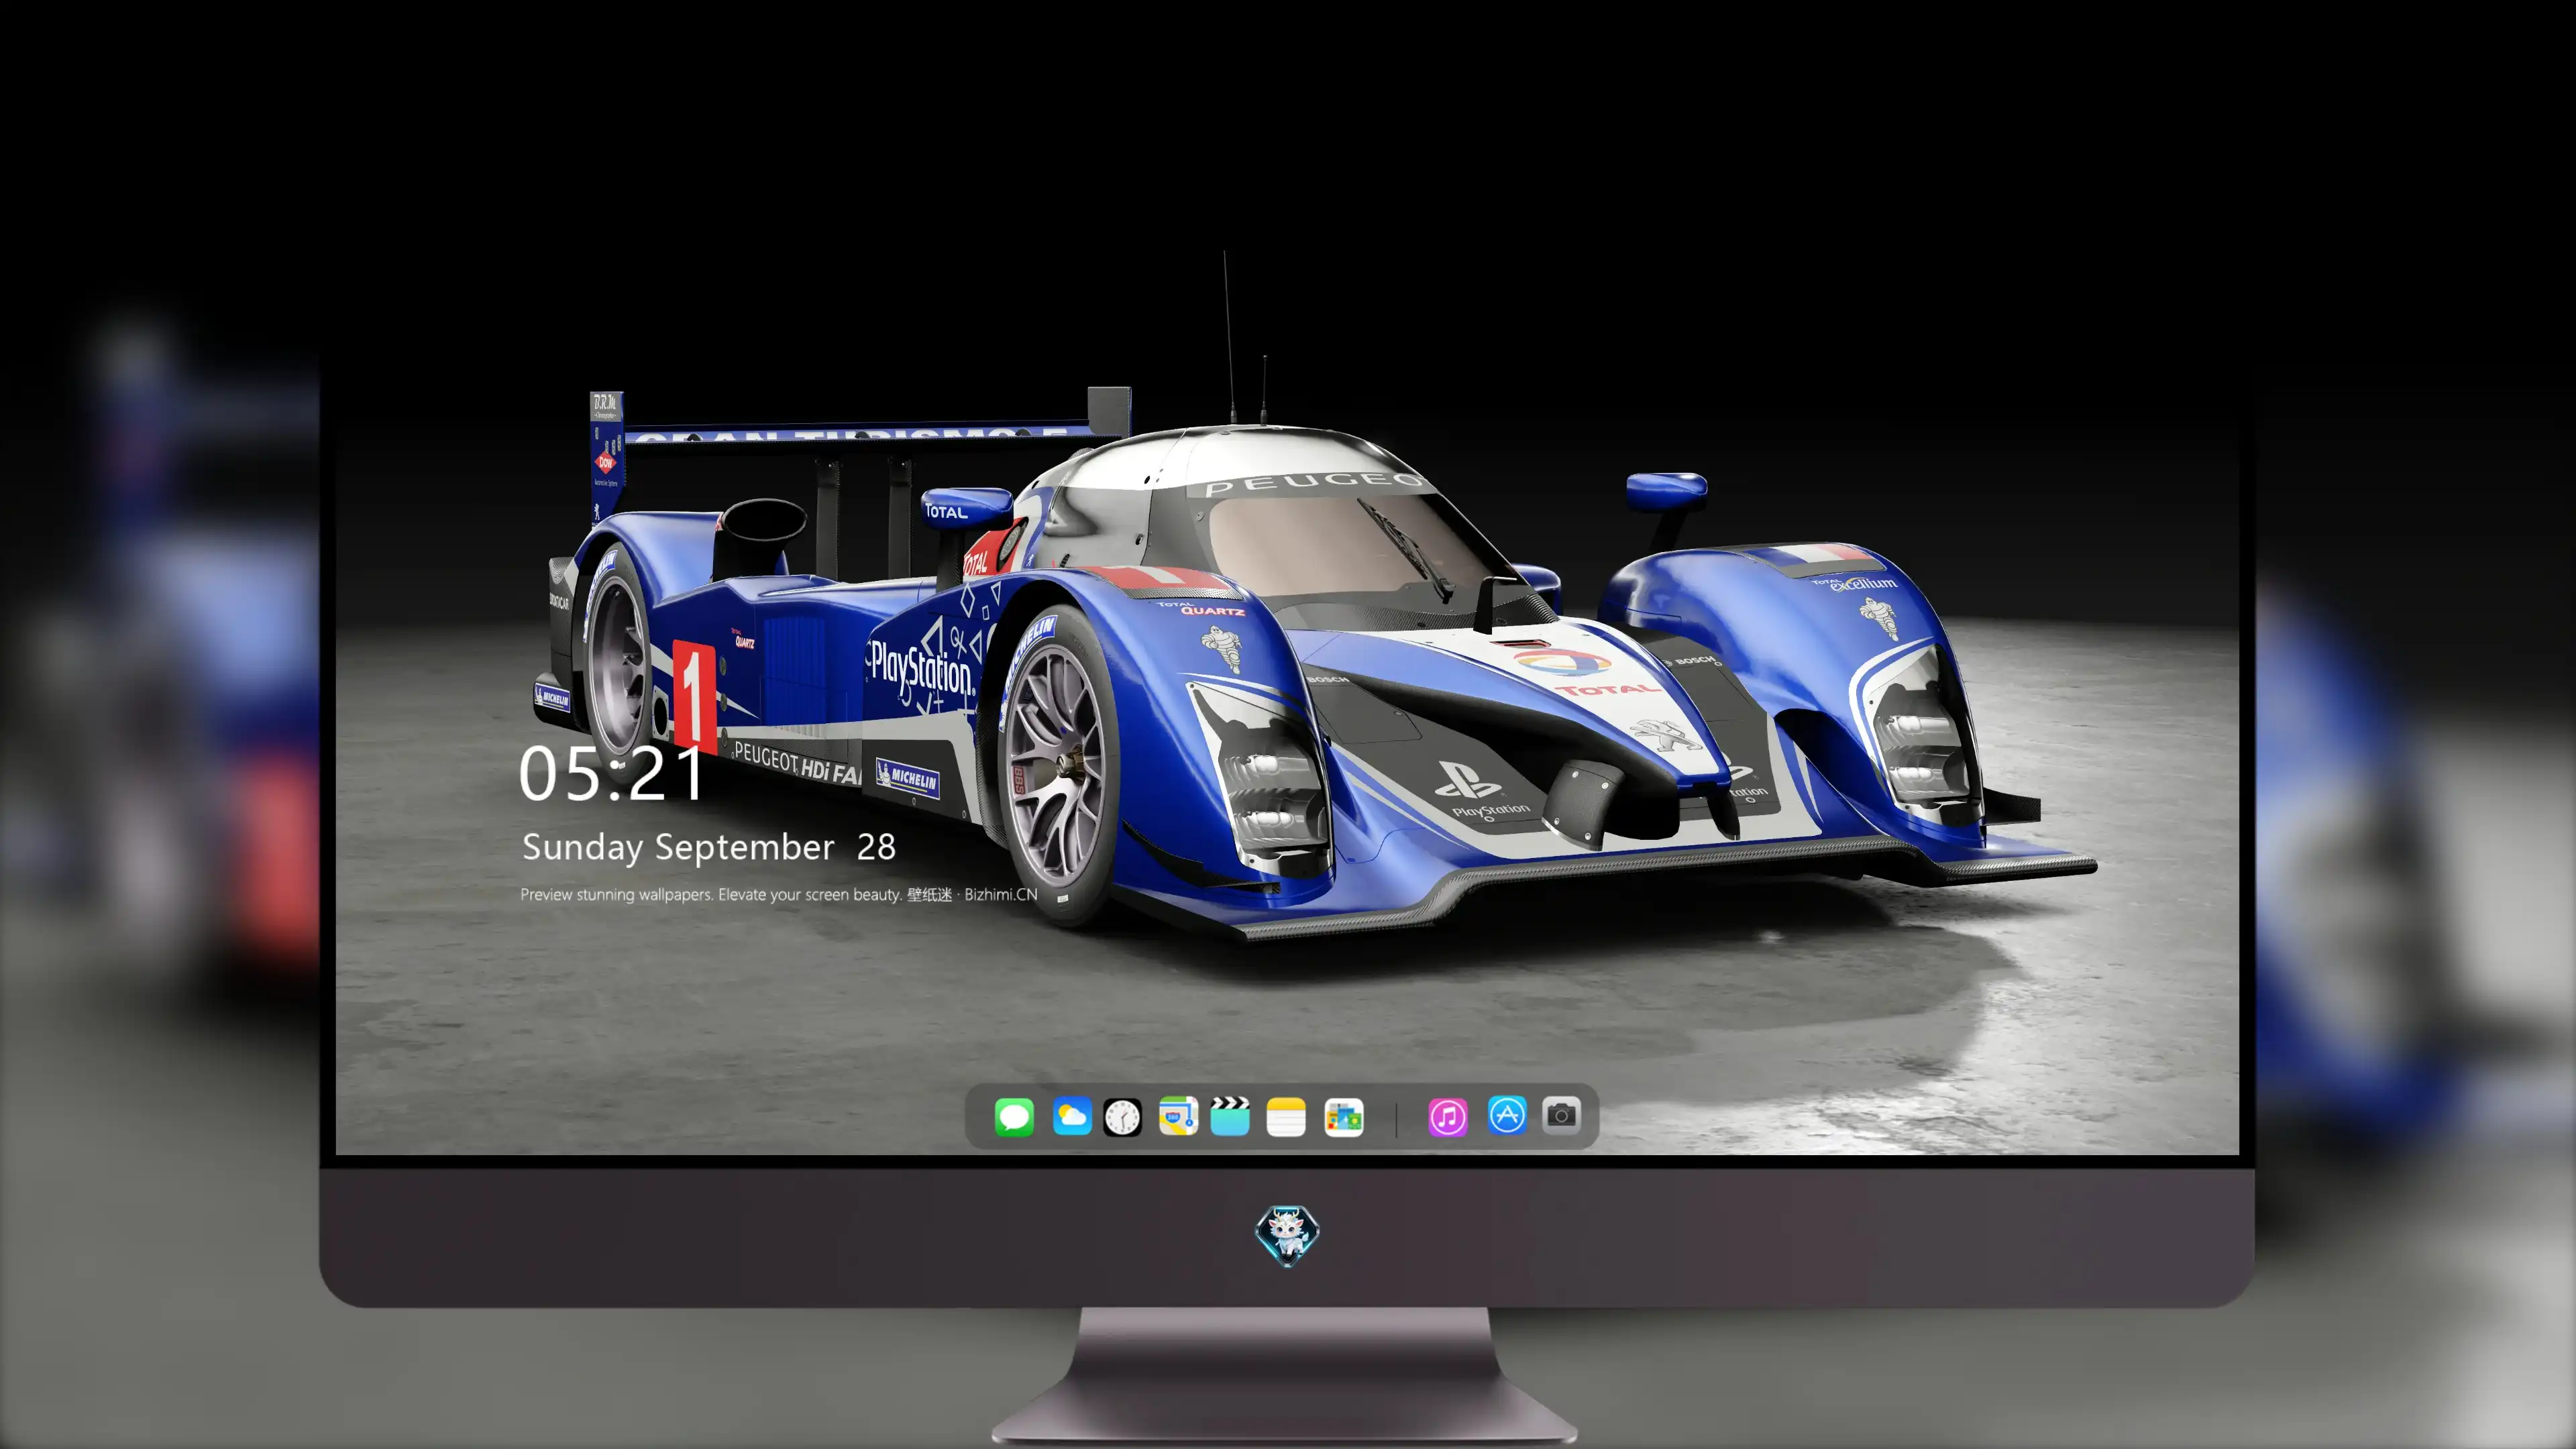Viewport: 2576px width, 1449px height.
Task: Launch the Weather app from the dock
Action: point(1072,1117)
